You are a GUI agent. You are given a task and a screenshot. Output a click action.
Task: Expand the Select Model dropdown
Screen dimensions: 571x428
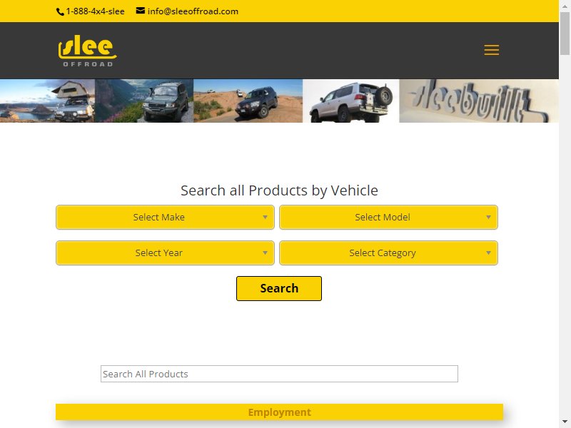pos(388,218)
